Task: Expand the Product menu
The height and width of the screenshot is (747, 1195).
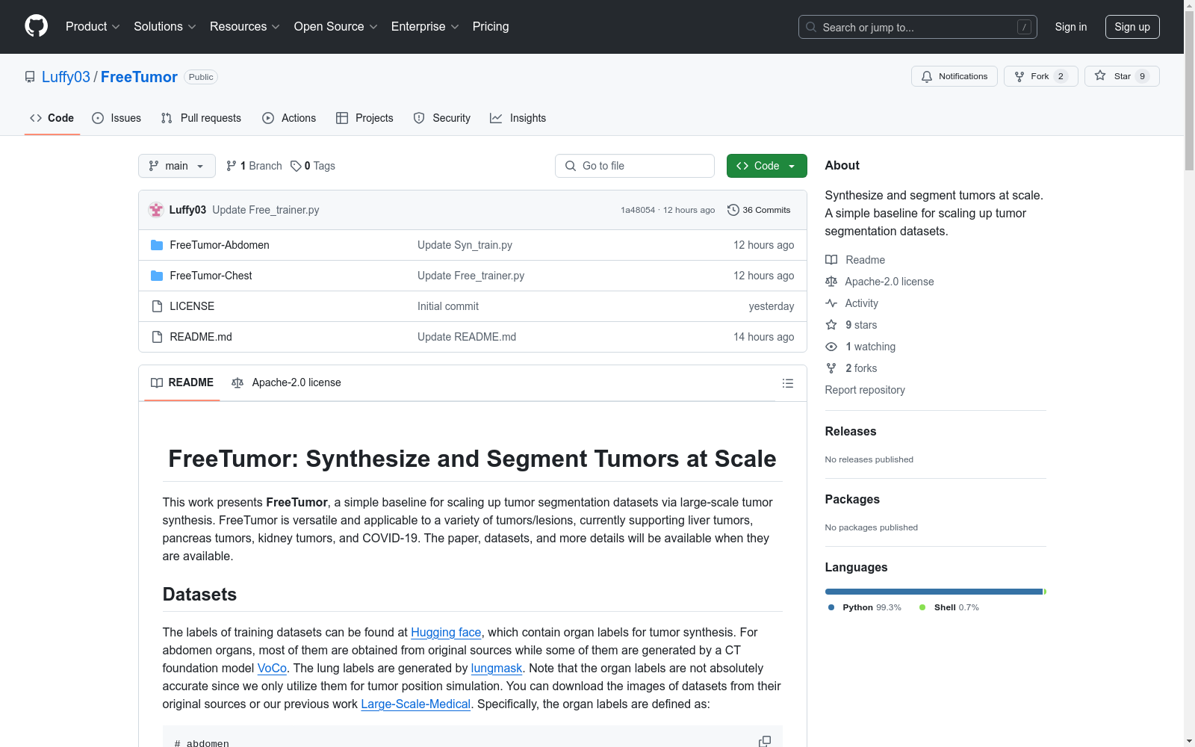Action: coord(93,27)
